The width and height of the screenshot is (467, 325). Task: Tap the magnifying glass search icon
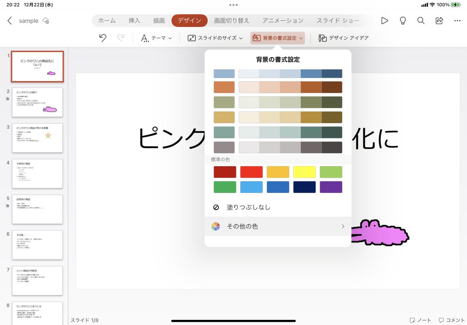click(x=421, y=21)
